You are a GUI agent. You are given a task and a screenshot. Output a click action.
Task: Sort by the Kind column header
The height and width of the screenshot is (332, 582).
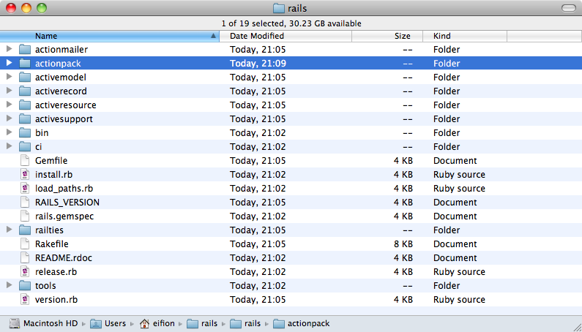point(465,36)
